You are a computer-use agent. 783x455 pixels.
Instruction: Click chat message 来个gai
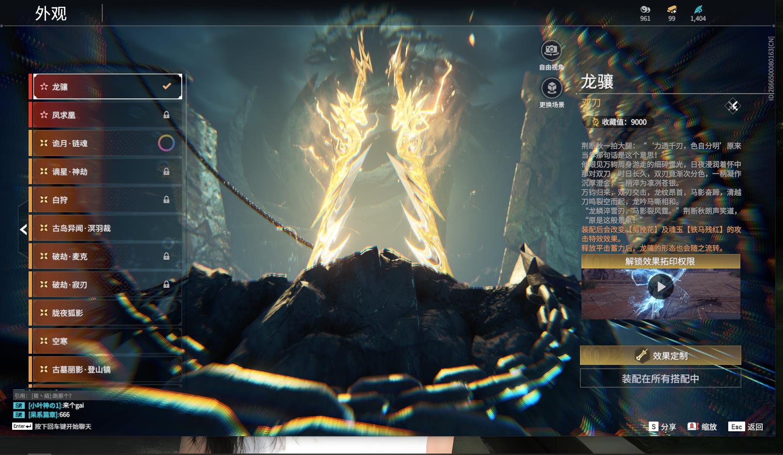pyautogui.click(x=73, y=406)
